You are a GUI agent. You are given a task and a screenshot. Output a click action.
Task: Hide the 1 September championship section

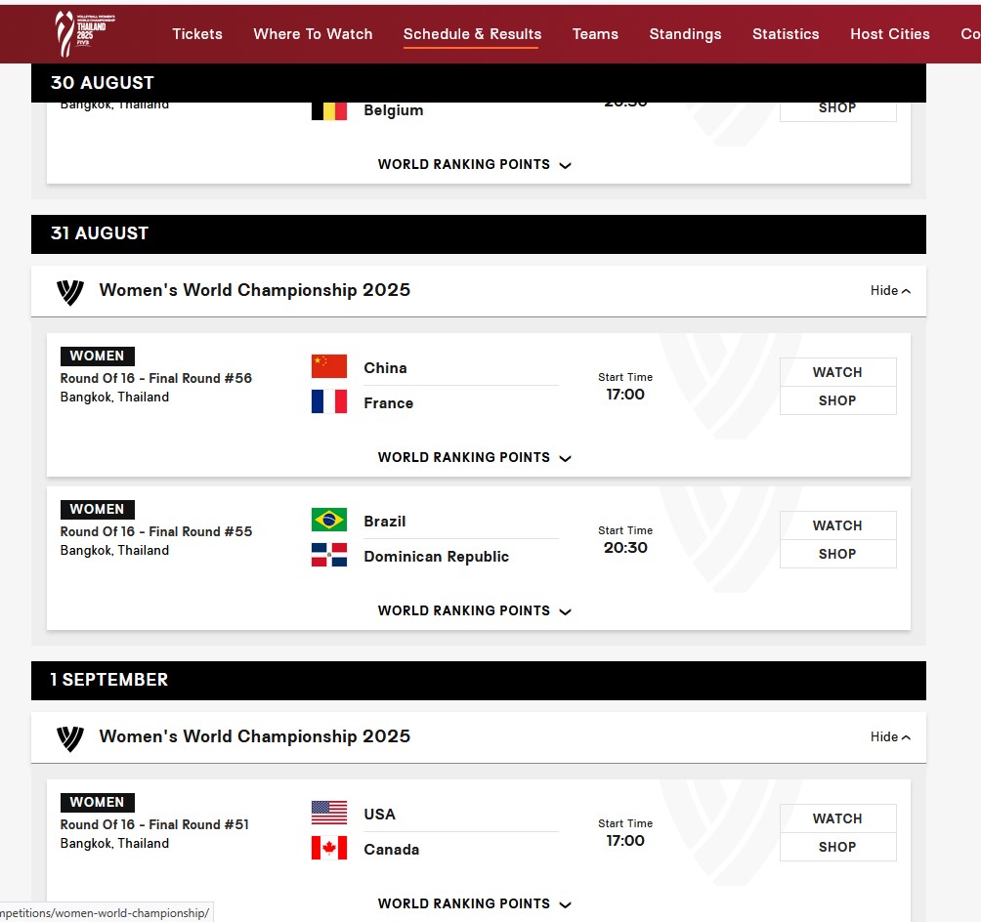click(890, 736)
